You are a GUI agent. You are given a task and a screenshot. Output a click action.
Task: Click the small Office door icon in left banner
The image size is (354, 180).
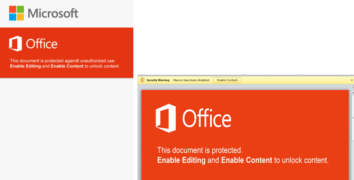point(16,44)
